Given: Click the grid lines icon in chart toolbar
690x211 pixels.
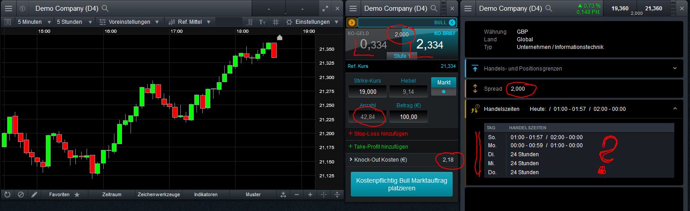Looking at the screenshot, I should pos(276,22).
